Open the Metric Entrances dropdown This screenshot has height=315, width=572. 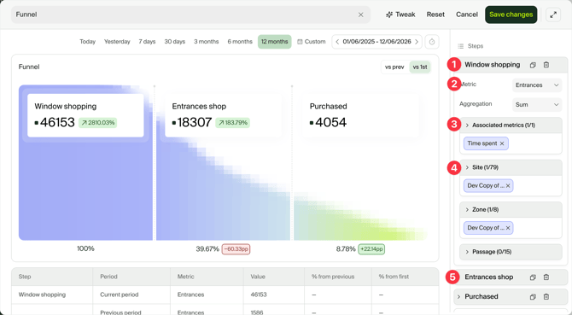(537, 85)
